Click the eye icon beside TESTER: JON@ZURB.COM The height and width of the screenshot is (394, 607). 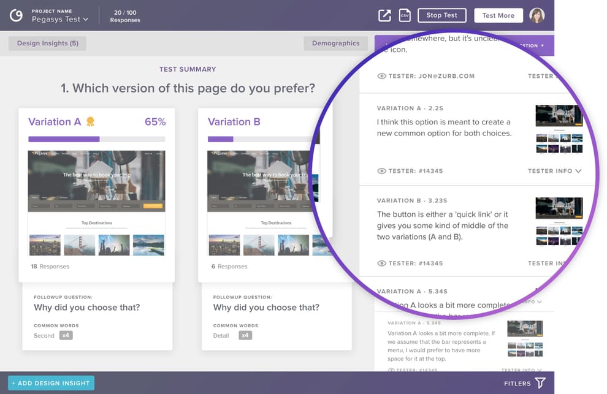(383, 76)
